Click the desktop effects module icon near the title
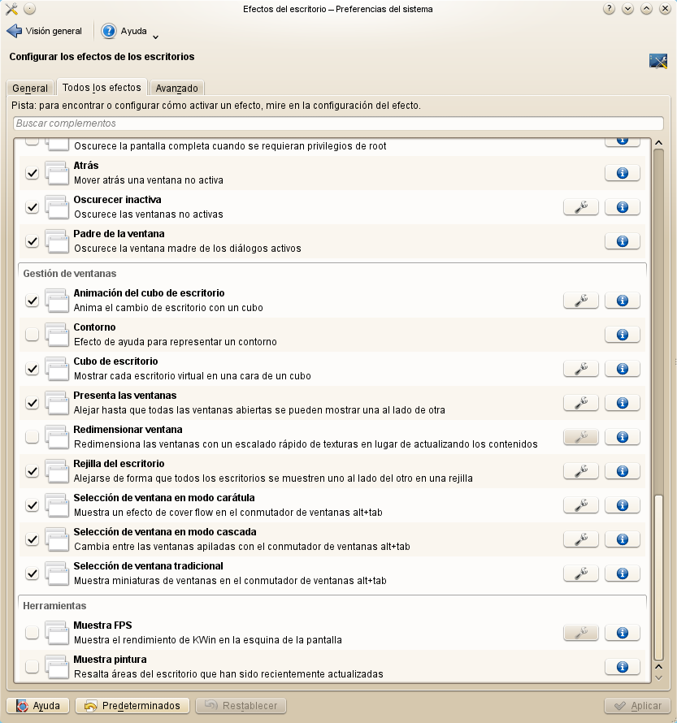This screenshot has height=723, width=677. click(658, 61)
